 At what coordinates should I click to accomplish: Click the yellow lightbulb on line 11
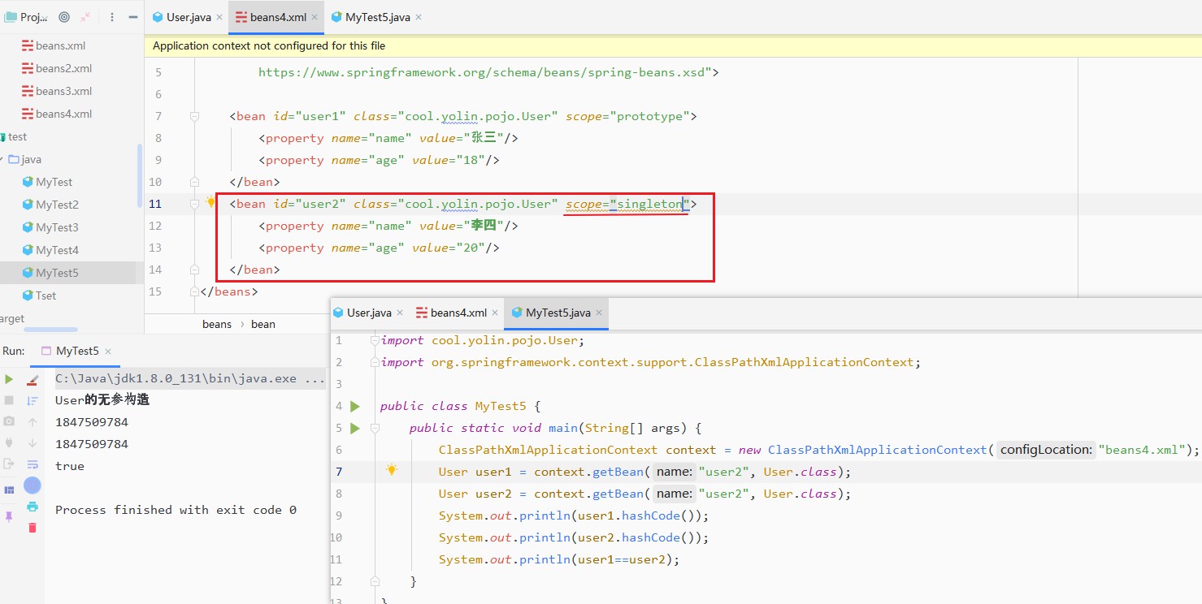[210, 202]
